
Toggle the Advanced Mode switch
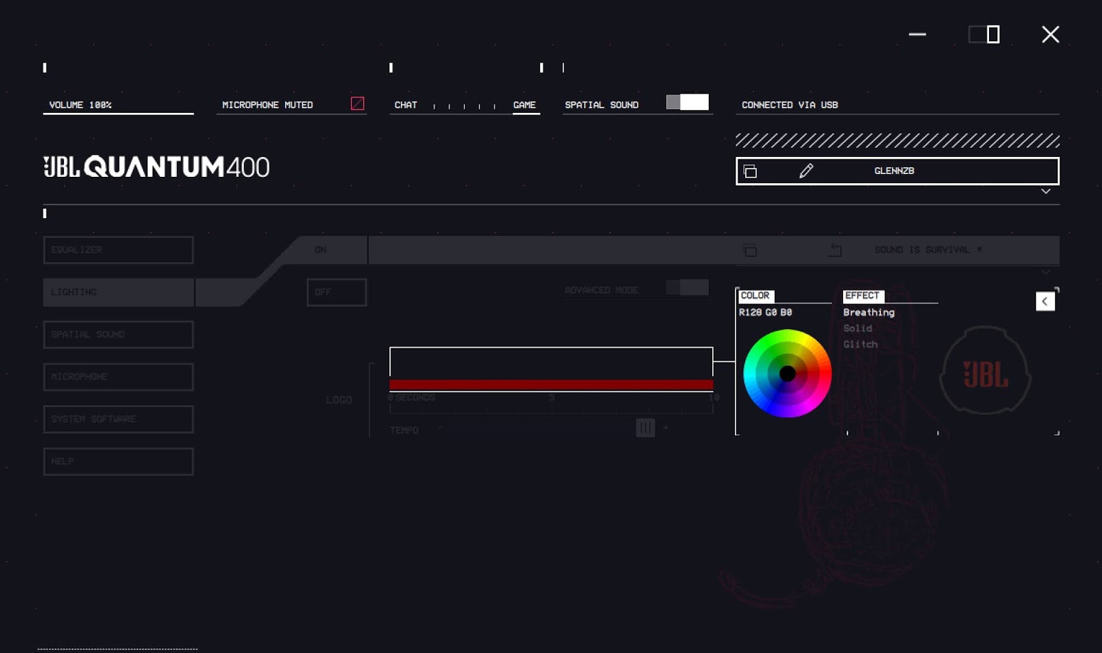point(687,288)
